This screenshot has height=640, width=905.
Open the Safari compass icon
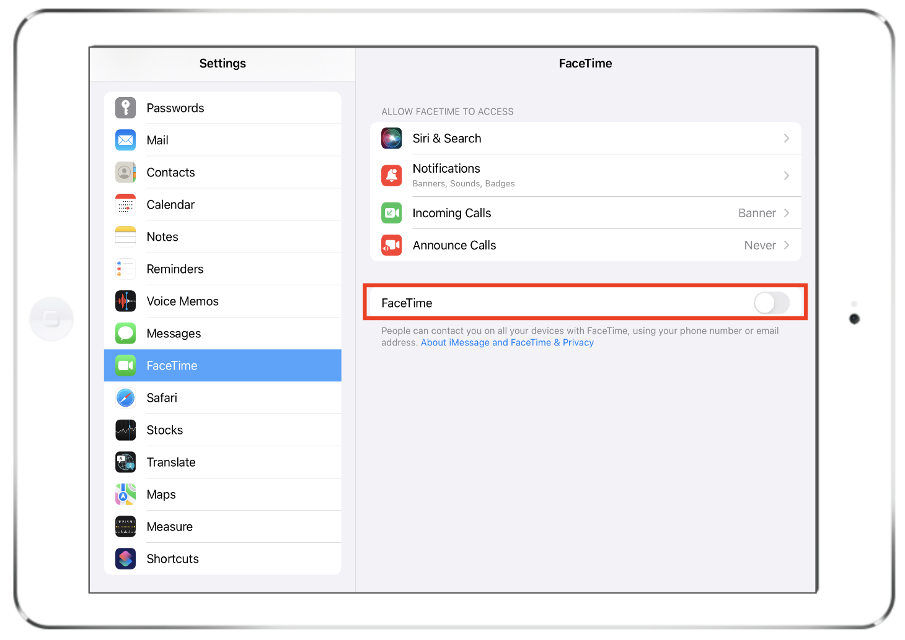click(125, 397)
